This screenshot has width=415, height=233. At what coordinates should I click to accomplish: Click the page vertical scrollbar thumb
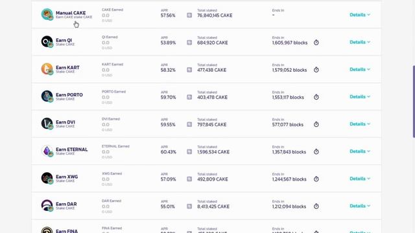coord(414,102)
